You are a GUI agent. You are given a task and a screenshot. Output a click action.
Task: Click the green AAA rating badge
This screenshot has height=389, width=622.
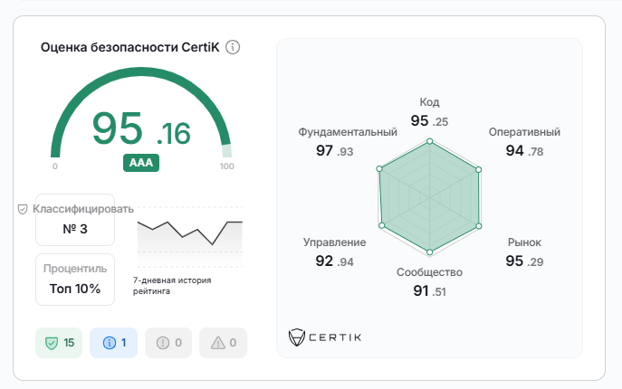(142, 163)
